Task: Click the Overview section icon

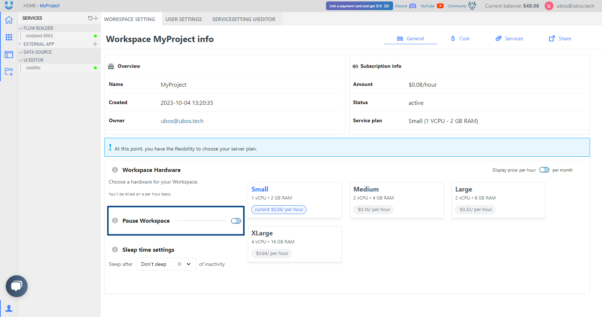Action: click(111, 66)
